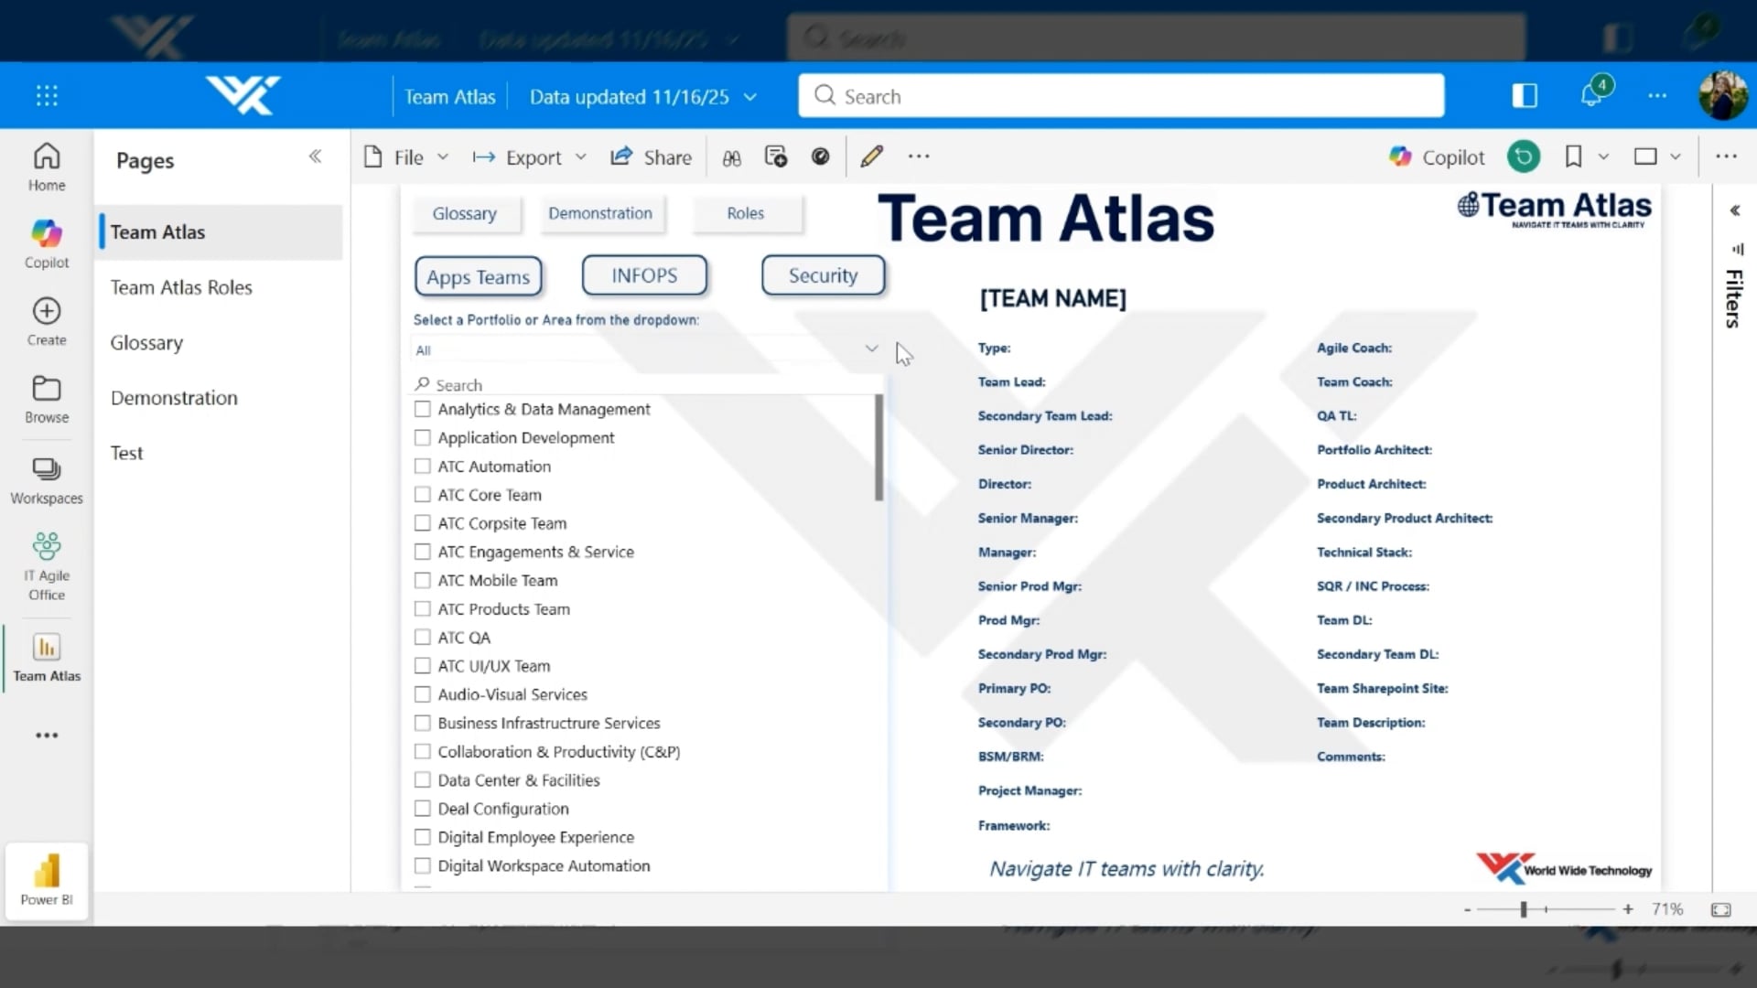The width and height of the screenshot is (1757, 988).
Task: Open Power BI logo at bottom left
Action: pos(47,880)
